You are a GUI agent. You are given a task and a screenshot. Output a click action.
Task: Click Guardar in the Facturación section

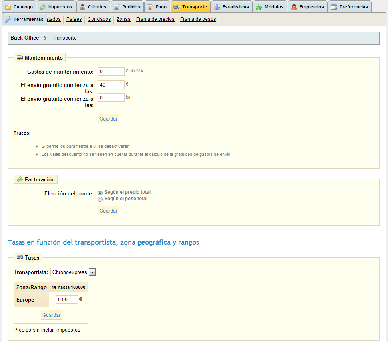109,211
